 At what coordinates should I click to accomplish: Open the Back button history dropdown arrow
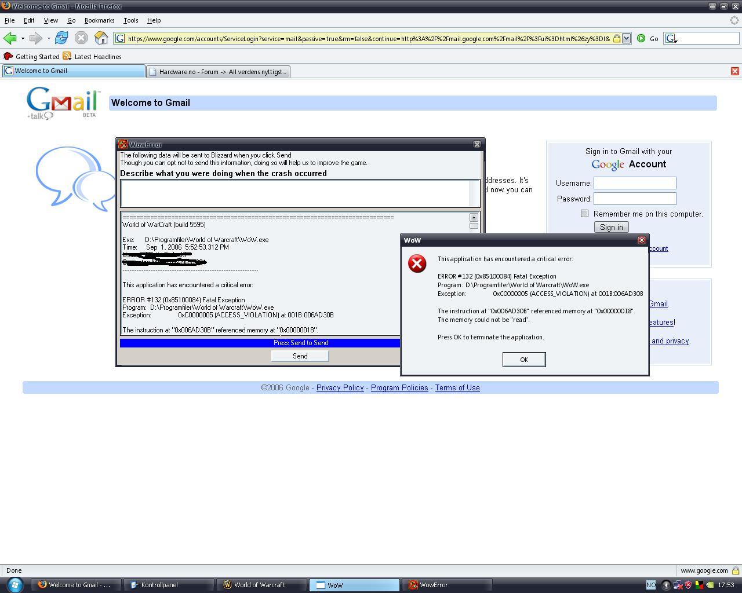[x=23, y=38]
